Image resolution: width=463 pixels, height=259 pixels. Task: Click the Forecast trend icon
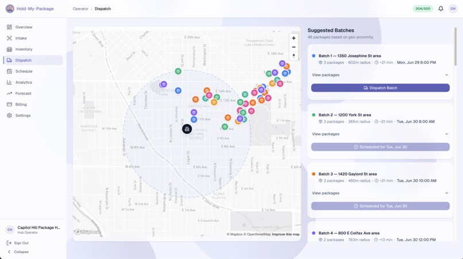pyautogui.click(x=9, y=94)
